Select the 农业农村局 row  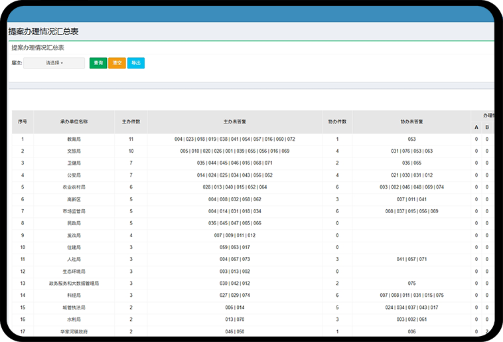[x=74, y=187]
